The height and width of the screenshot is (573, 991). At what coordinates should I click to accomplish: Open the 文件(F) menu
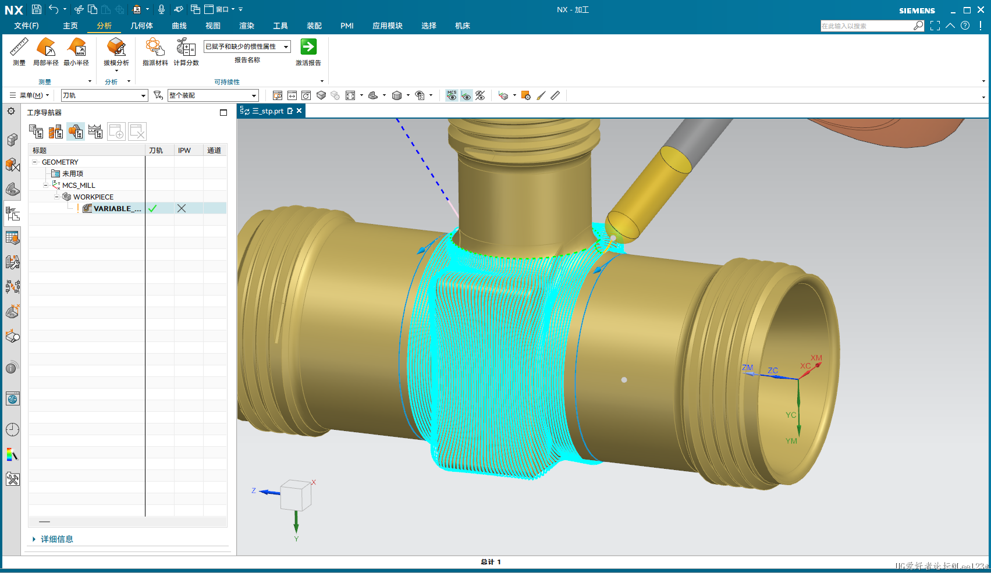pyautogui.click(x=26, y=26)
